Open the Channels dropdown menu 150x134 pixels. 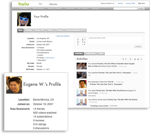tap(24, 8)
